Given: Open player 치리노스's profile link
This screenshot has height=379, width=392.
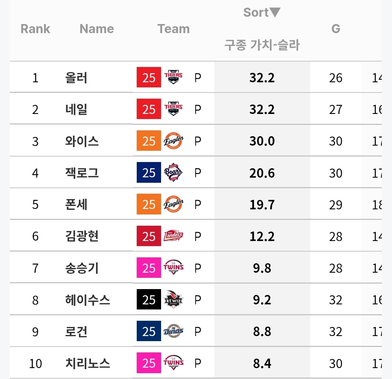Looking at the screenshot, I should (88, 363).
